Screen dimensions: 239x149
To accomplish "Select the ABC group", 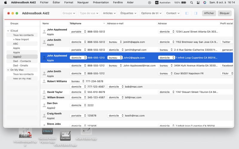I will click(x=22, y=44).
